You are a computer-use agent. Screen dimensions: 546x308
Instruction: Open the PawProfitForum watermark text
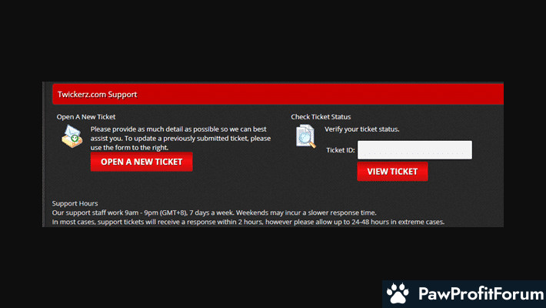[477, 293]
